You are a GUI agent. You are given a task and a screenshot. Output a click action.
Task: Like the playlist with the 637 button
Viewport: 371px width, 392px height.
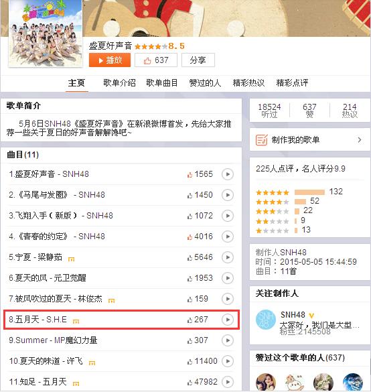pyautogui.click(x=156, y=60)
